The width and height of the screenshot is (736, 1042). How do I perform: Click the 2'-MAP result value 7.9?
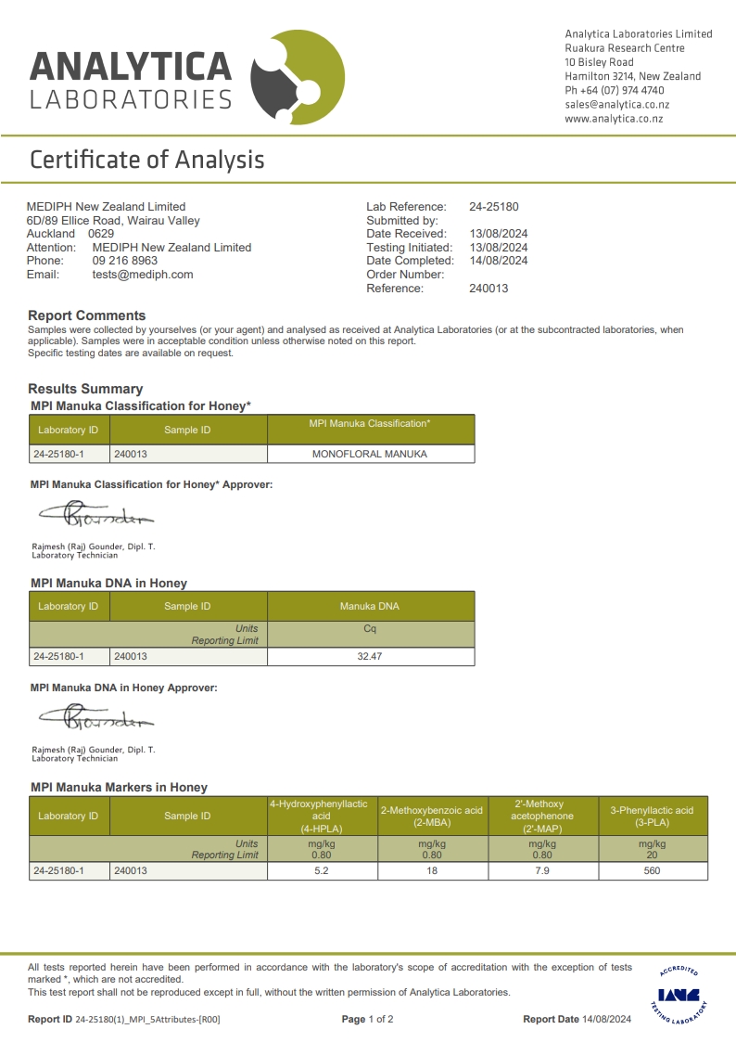543,870
